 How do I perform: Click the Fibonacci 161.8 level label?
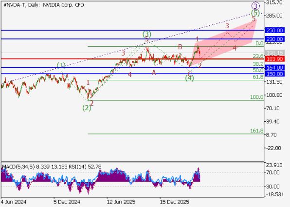[x=257, y=131]
